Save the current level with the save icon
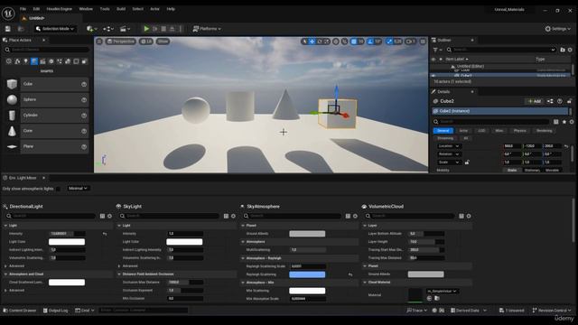 tap(8, 29)
